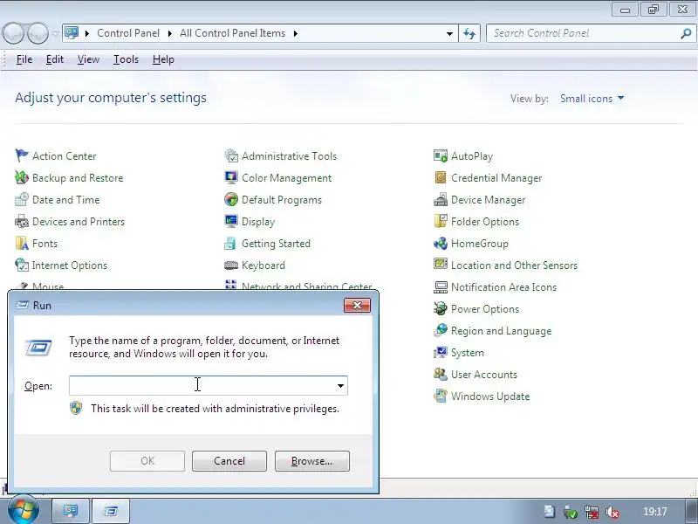
Task: Click the Backup and Restore icon
Action: click(x=21, y=177)
